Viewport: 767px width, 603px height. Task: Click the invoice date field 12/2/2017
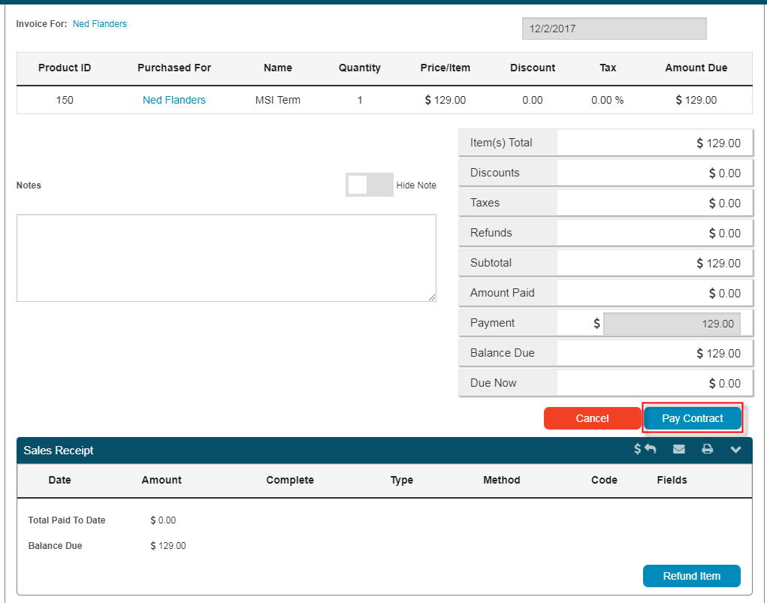click(614, 29)
